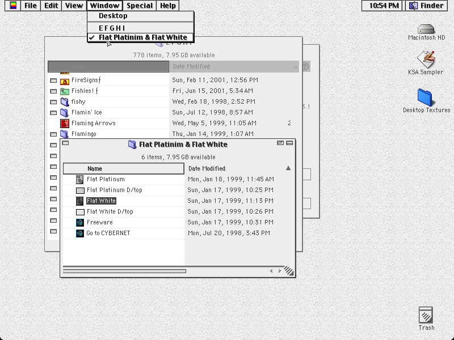Click front window title folder icon
Screen dimensions: 454x340
[132, 144]
